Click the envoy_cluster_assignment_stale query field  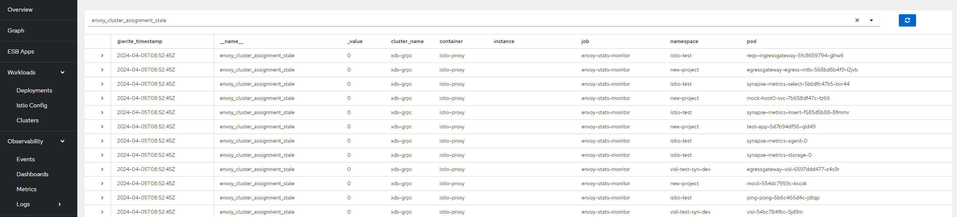451,21
